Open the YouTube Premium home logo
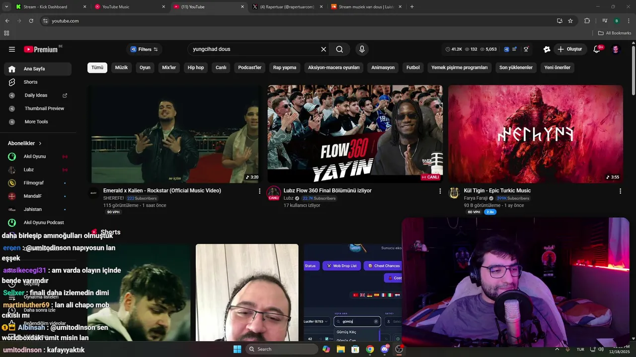 41,49
